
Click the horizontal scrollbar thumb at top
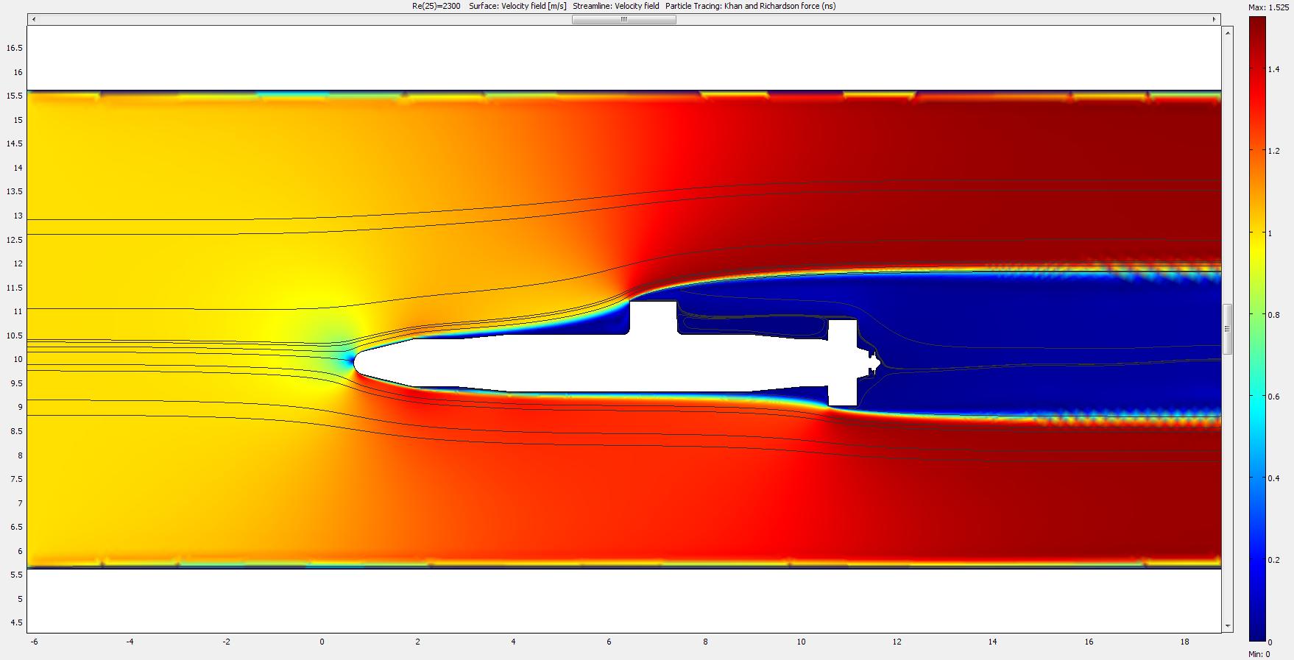[x=623, y=20]
